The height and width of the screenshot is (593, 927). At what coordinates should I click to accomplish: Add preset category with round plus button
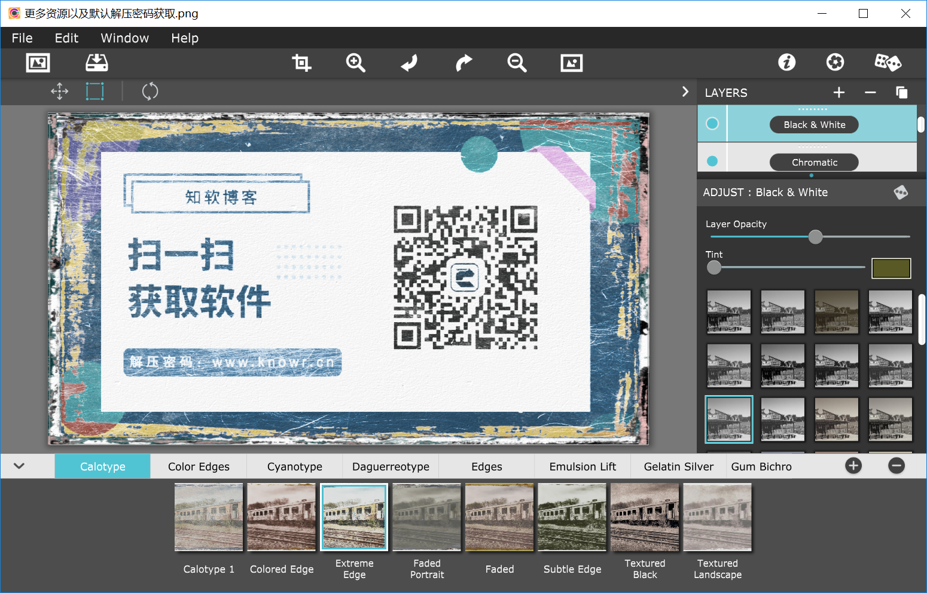coord(853,466)
